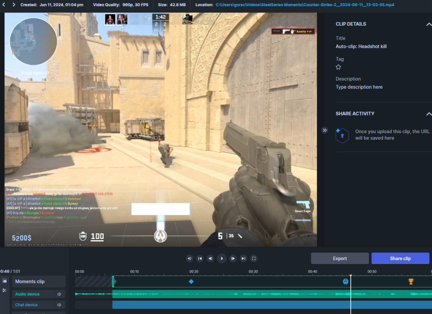Screen dimensions: 432x314
Task: Select the scissors cut tool
Action: click(x=4, y=290)
